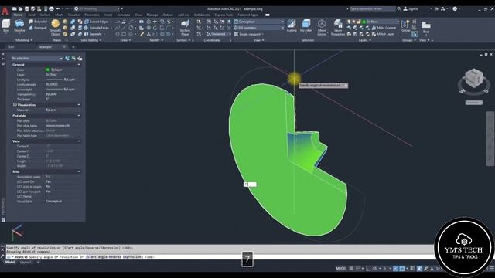Screen dimensions: 495x278
Task: Collapse the View properties section
Action: pyautogui.click(x=79, y=141)
